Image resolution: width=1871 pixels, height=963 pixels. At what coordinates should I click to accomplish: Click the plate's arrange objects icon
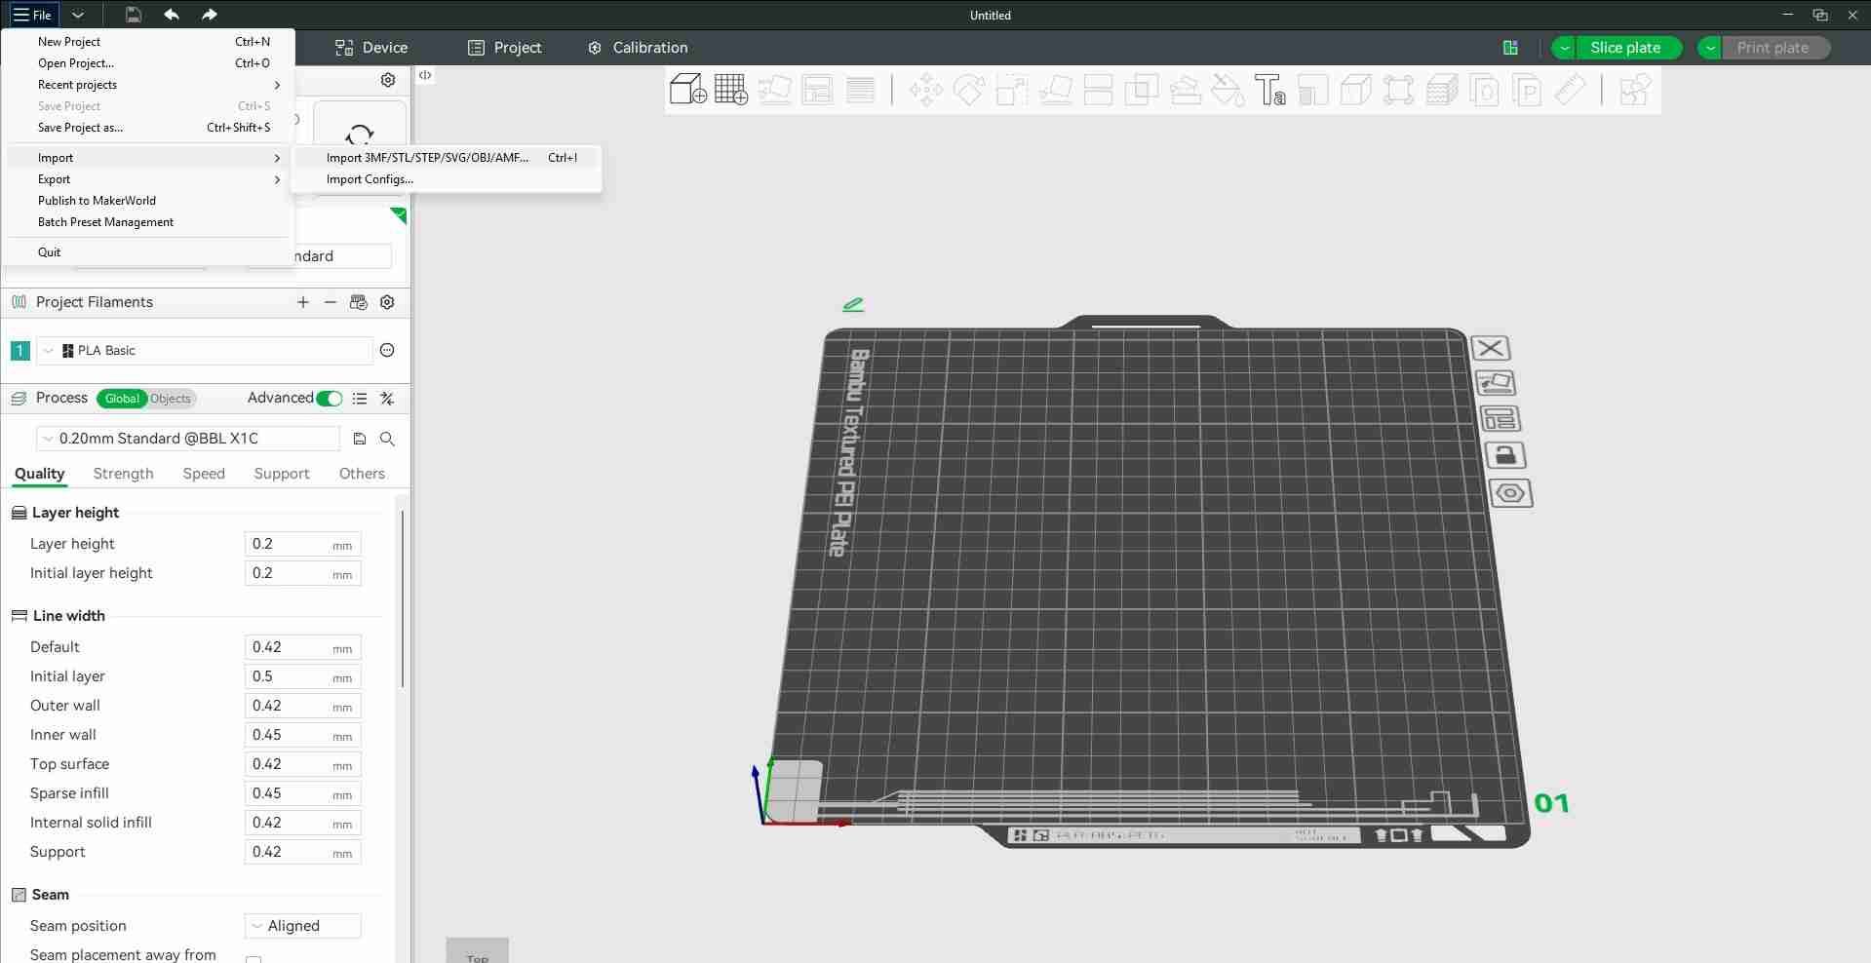point(1501,419)
